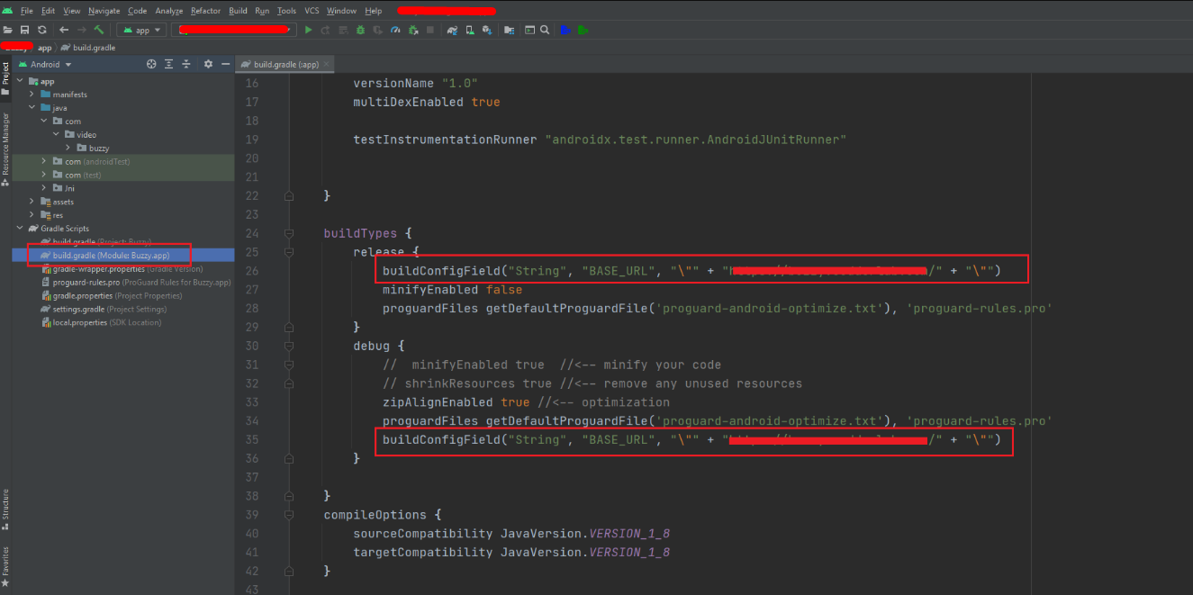
Task: Click the Save All toolbar icon
Action: pos(24,30)
